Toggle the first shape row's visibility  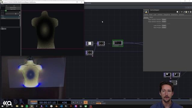[19, 17]
